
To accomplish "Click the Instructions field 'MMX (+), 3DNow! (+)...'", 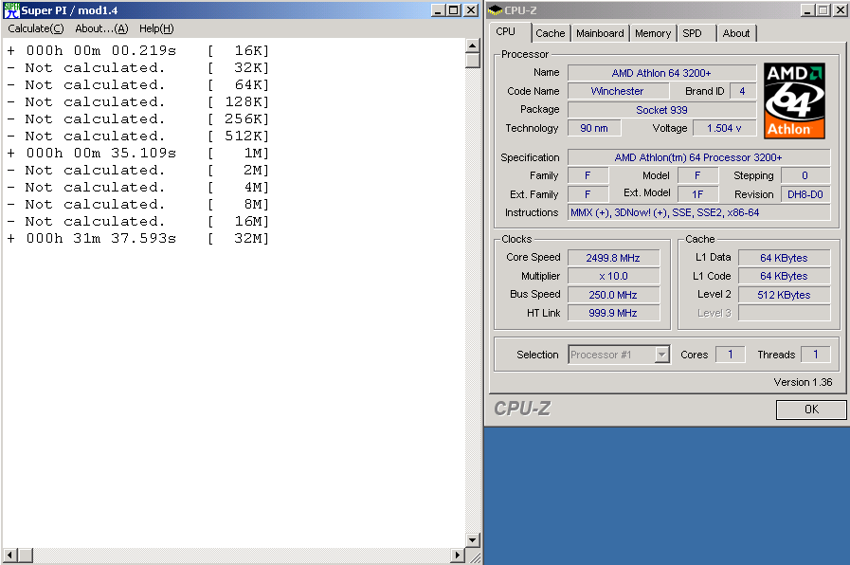I will [x=698, y=212].
